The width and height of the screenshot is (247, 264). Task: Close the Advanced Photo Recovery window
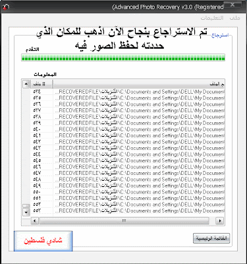point(233,5)
